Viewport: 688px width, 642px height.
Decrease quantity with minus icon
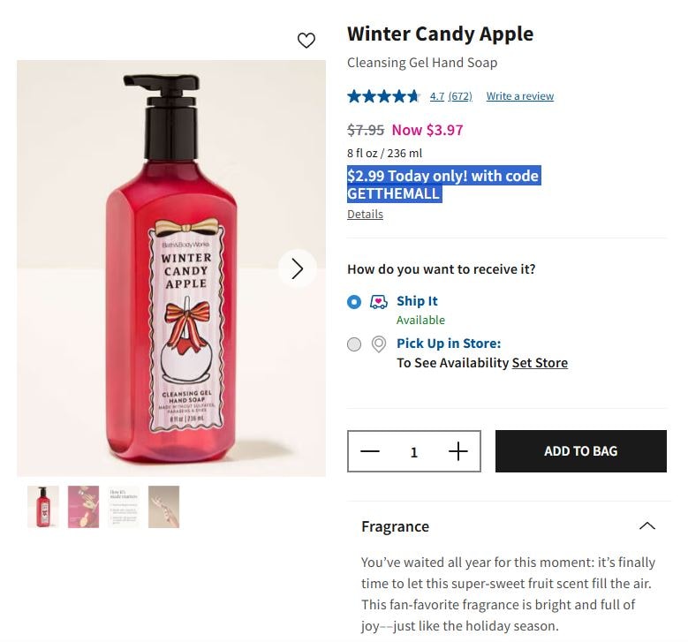point(370,452)
